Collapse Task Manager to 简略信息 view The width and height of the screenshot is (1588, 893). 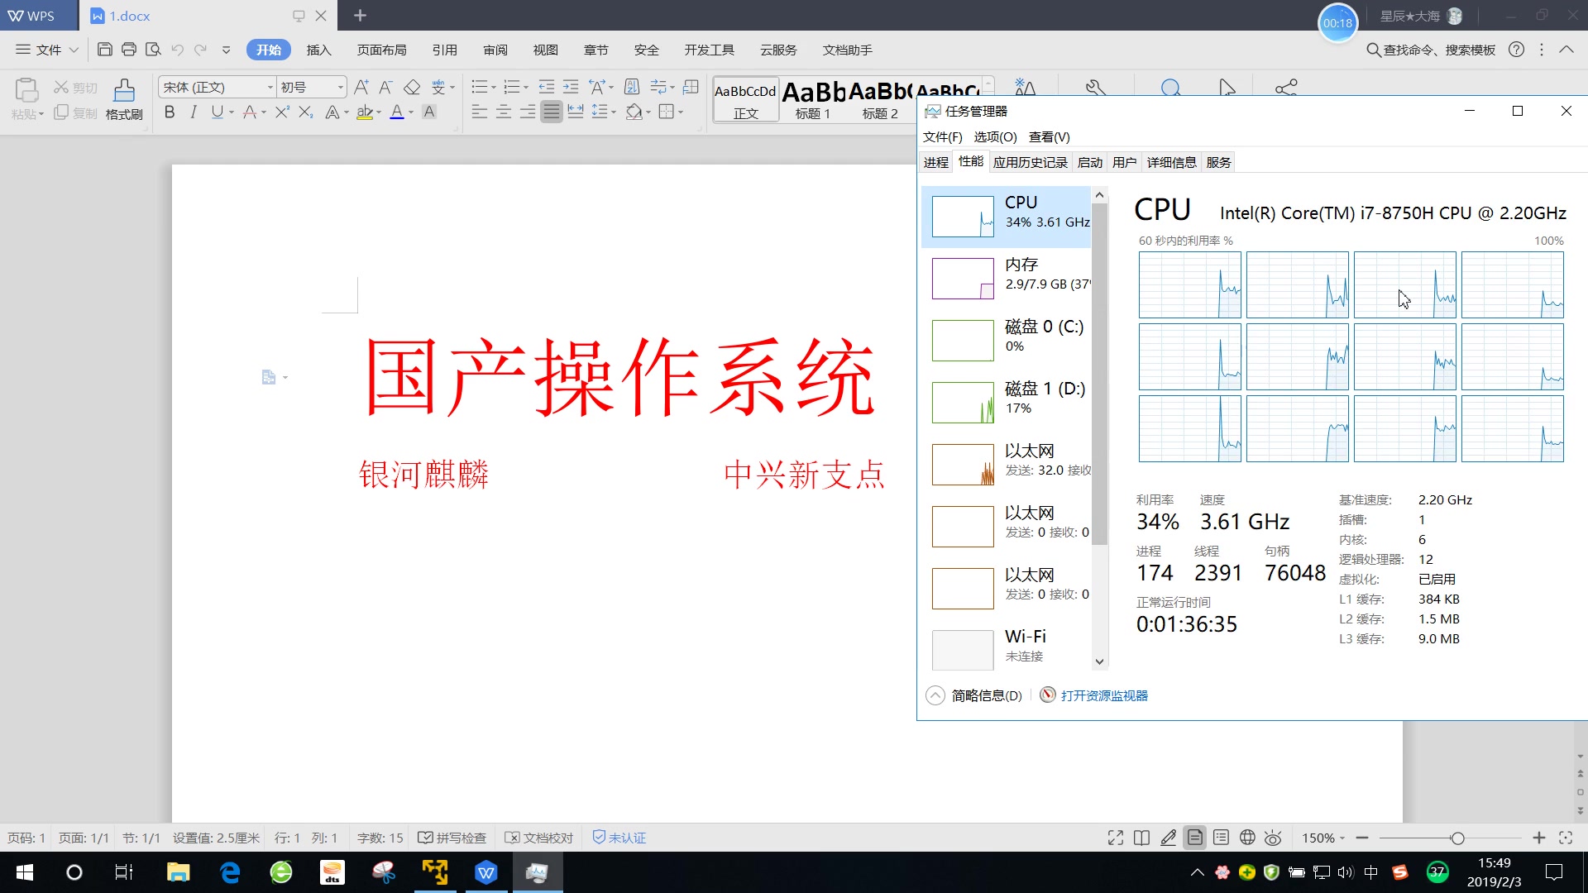[x=974, y=695]
